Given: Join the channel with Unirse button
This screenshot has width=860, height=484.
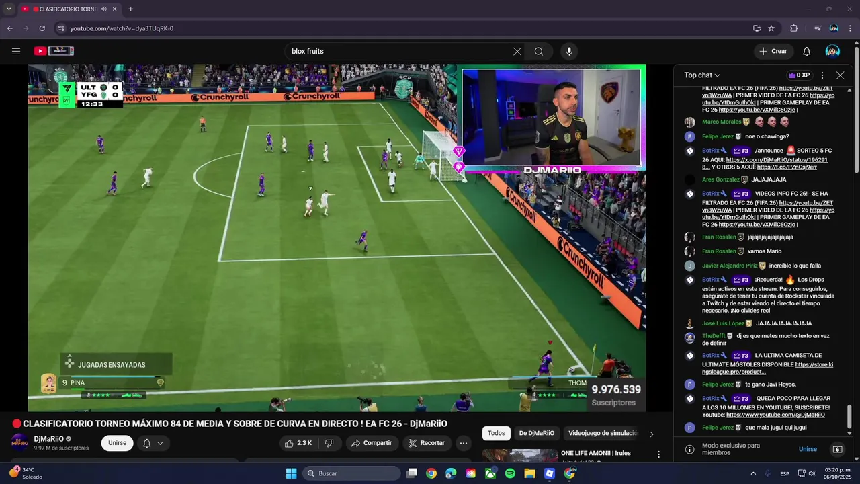Looking at the screenshot, I should 118,443.
